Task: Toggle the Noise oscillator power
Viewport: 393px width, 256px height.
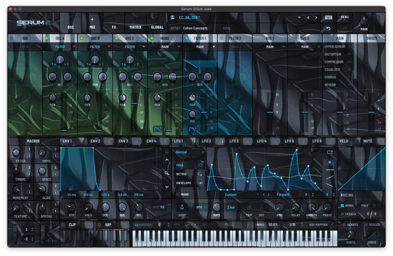Action: click(x=152, y=39)
